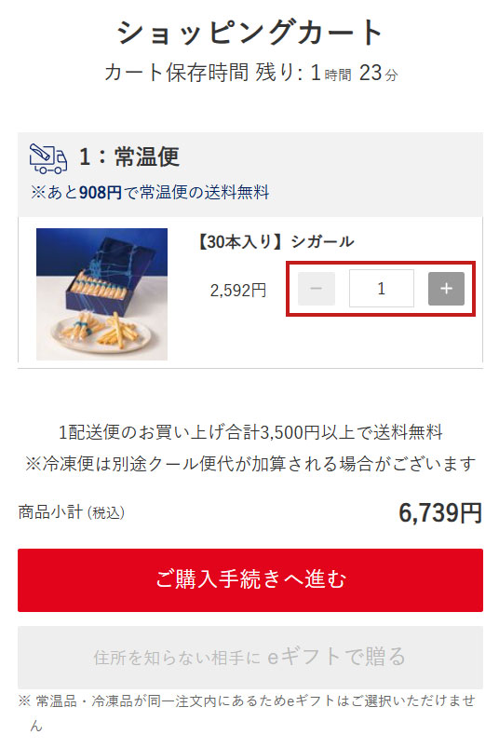Image resolution: width=499 pixels, height=748 pixels.
Task: Click the 冷凍便 cool-fee notice line
Action: (250, 463)
